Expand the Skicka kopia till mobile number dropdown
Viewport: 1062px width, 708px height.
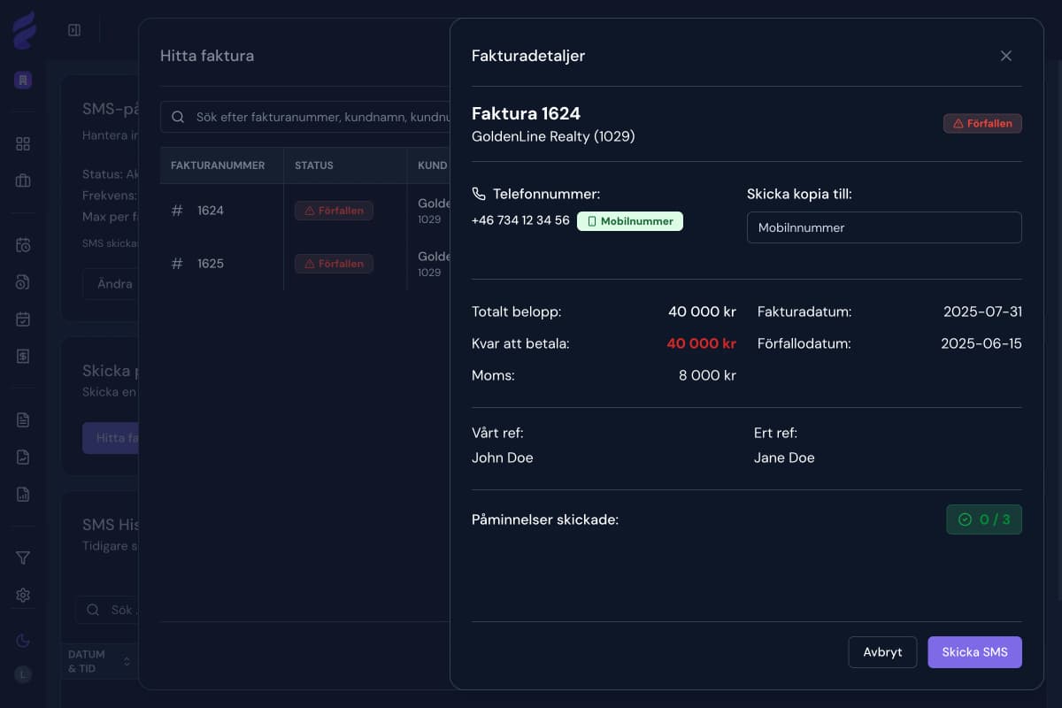point(884,227)
